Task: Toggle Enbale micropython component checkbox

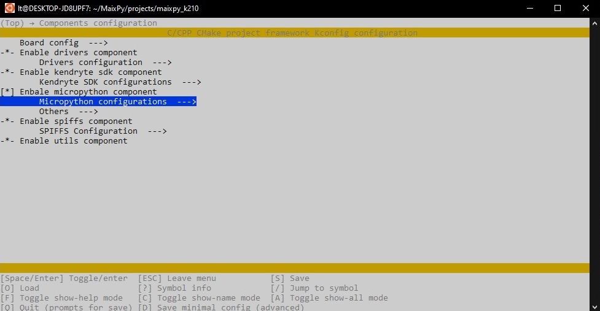Action: point(7,92)
